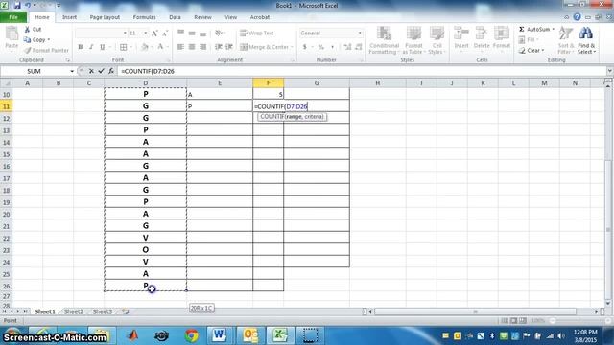Open the Merge & Center dropdown arrow

[x=292, y=47]
